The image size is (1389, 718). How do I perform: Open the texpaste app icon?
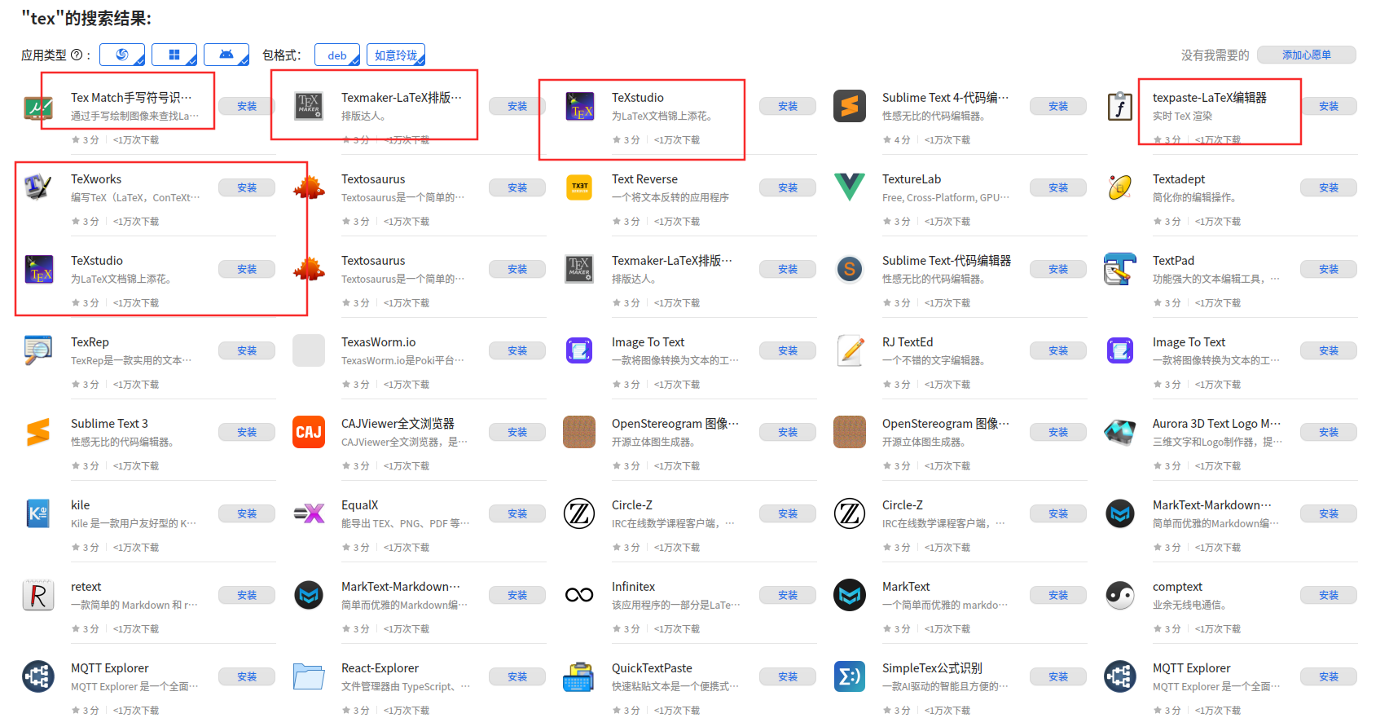(1120, 107)
